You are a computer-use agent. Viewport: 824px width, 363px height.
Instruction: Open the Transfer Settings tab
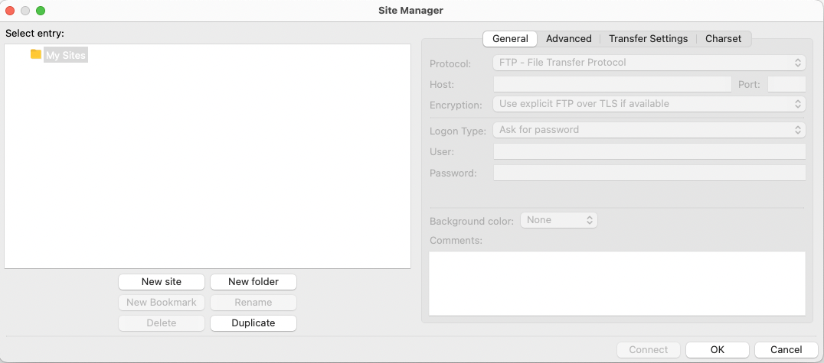648,38
